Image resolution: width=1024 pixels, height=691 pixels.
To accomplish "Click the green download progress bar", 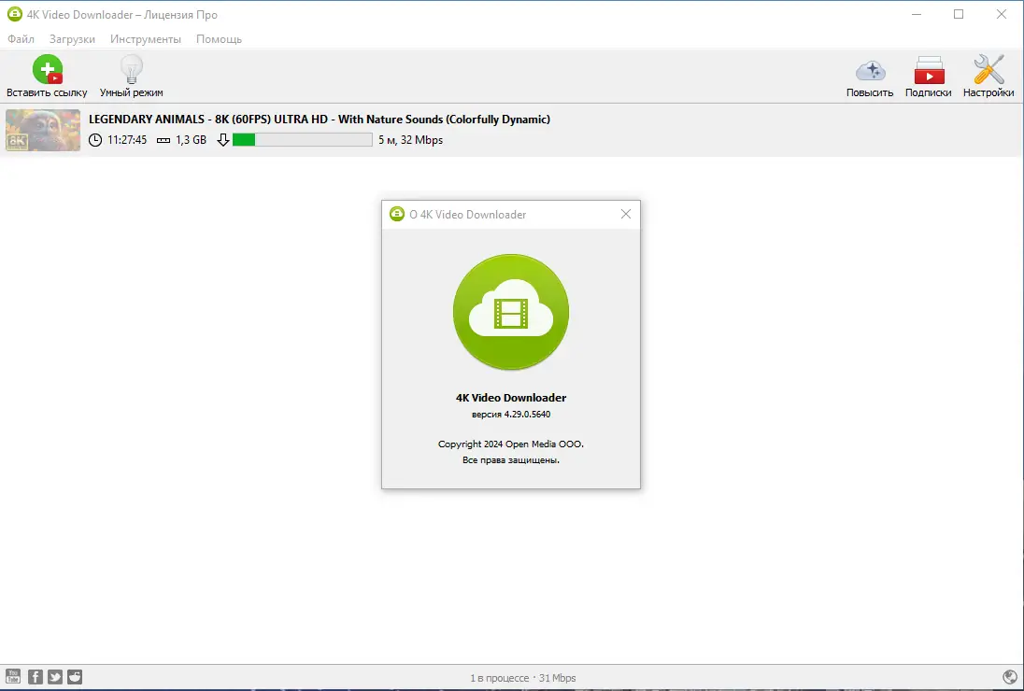I will (303, 140).
